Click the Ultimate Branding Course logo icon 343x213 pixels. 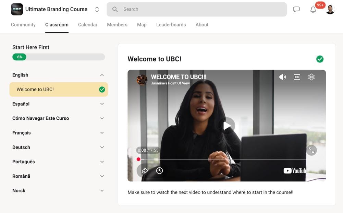pos(17,9)
